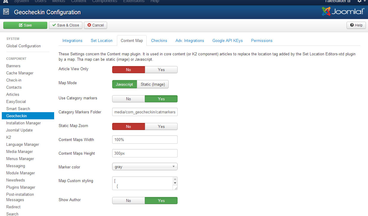This screenshot has height=216, width=368.
Task: Go to Smart Search in the sidebar
Action: 18,109
